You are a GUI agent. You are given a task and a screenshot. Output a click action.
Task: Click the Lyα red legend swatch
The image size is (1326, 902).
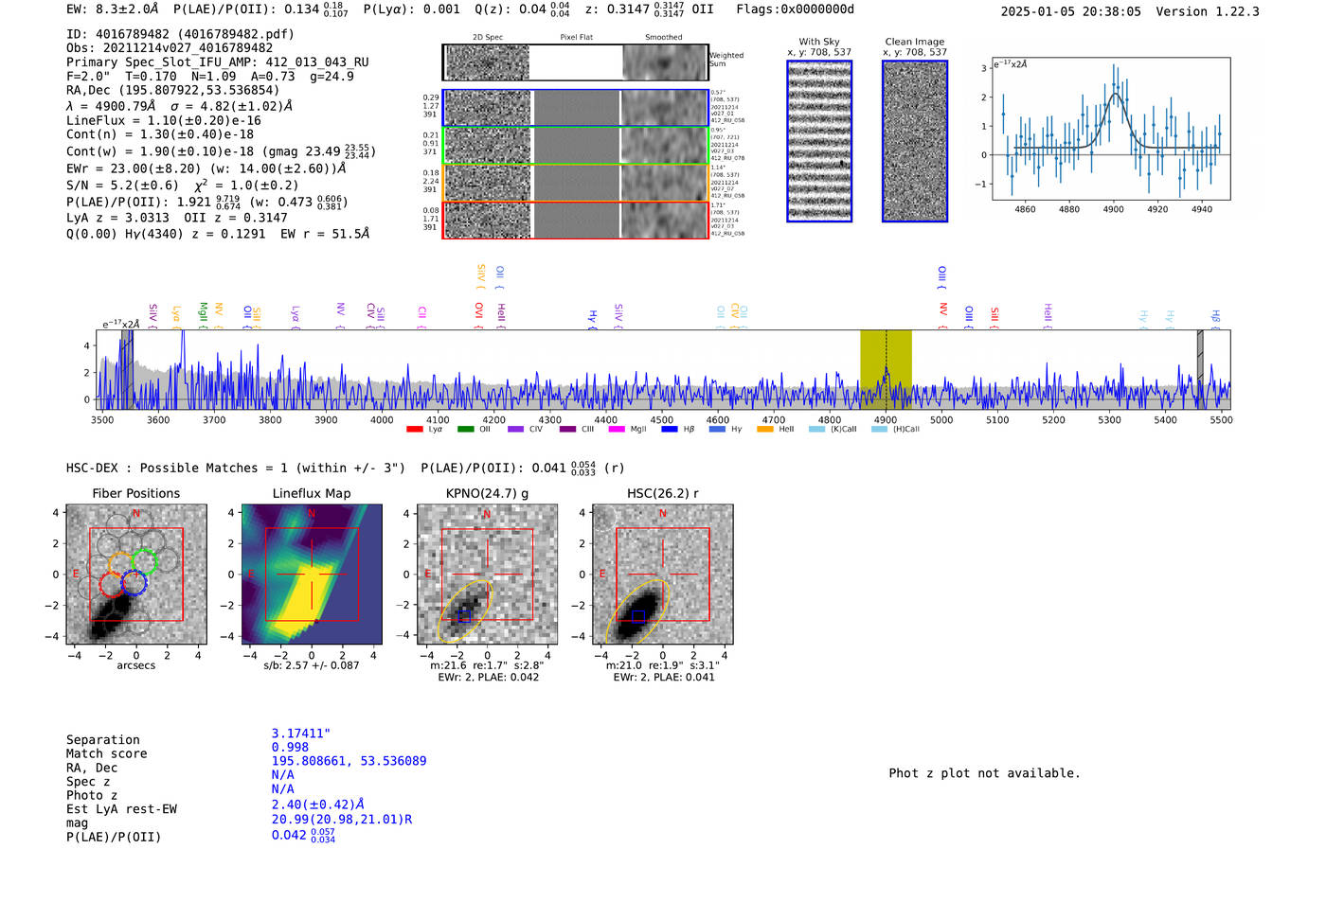click(414, 429)
